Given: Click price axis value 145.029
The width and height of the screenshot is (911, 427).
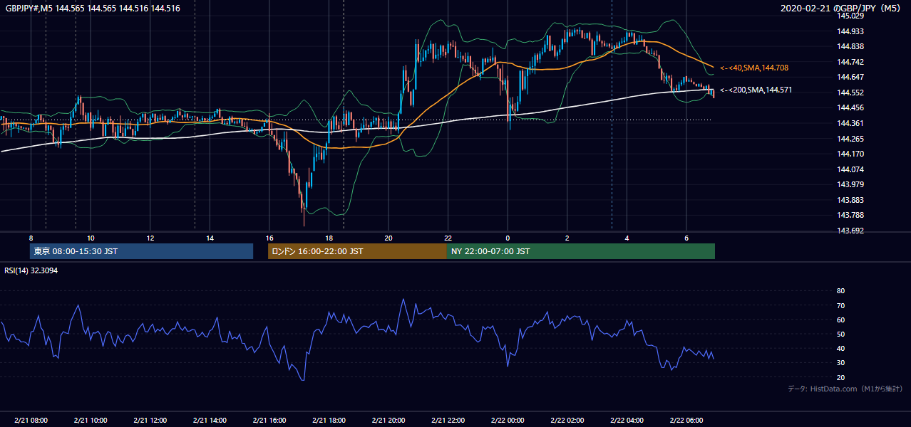Looking at the screenshot, I should coord(850,16).
